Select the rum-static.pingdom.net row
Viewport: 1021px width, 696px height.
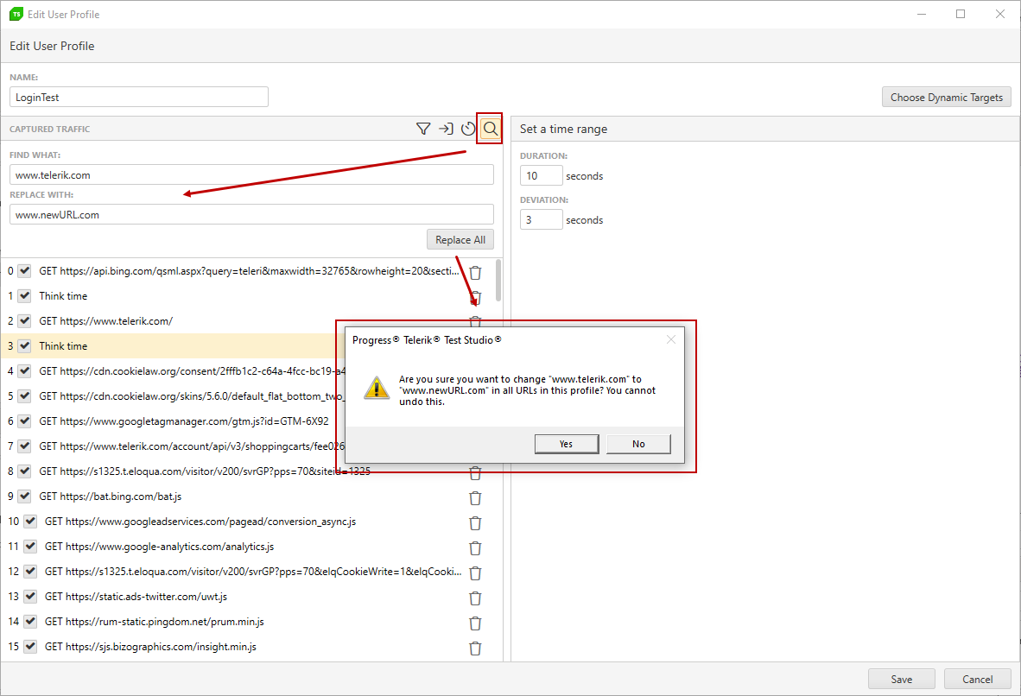click(x=251, y=621)
